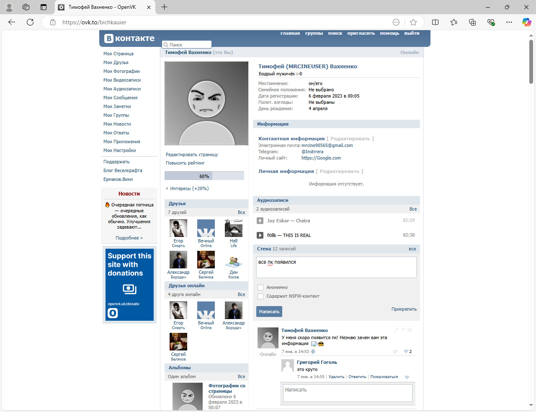Go back using the browser back arrow
The image size is (536, 412).
coord(12,22)
